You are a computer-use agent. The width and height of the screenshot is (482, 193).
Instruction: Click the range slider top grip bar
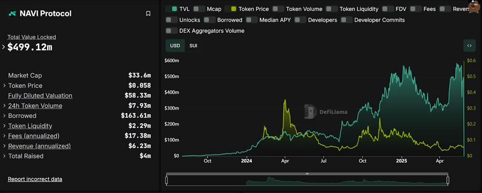(x=307, y=174)
